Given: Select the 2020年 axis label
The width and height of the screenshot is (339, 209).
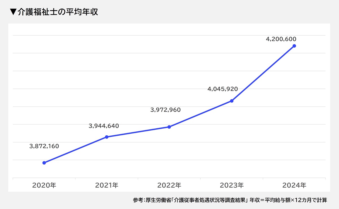Looking at the screenshot, I should click(x=44, y=185).
